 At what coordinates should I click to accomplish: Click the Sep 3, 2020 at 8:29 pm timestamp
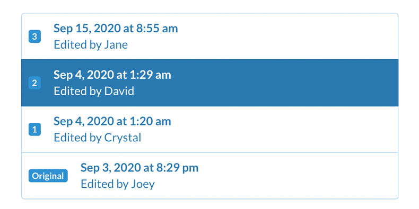139,168
